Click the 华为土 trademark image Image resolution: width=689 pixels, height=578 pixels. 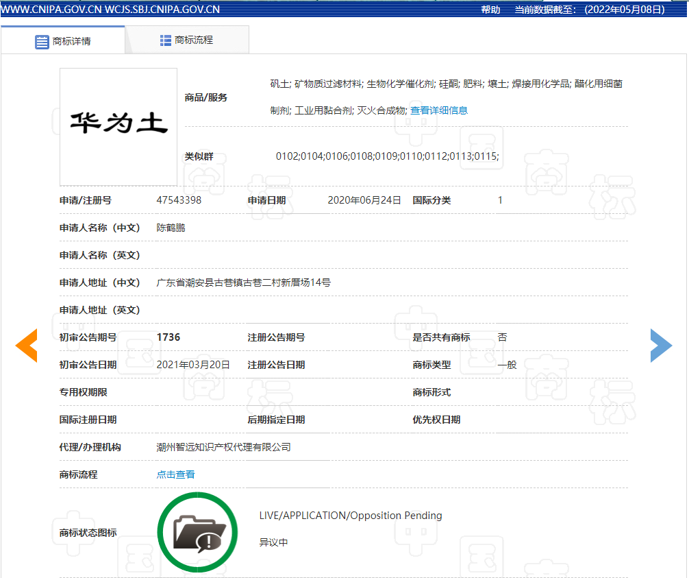pyautogui.click(x=118, y=127)
